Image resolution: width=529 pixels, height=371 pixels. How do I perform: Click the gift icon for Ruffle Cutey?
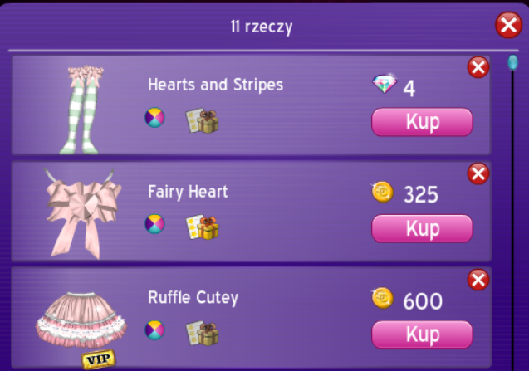[202, 333]
